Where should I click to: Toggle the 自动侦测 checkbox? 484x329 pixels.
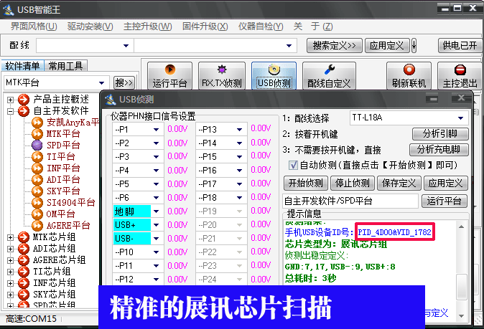[x=293, y=165]
